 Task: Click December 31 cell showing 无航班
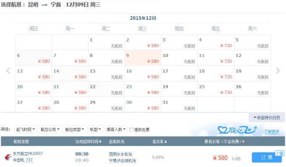tap(179, 104)
